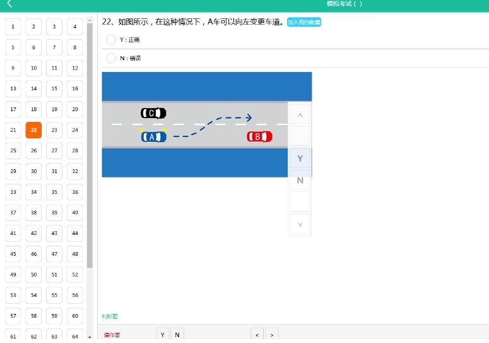Jump to question 40 in the number grid

click(x=75, y=213)
